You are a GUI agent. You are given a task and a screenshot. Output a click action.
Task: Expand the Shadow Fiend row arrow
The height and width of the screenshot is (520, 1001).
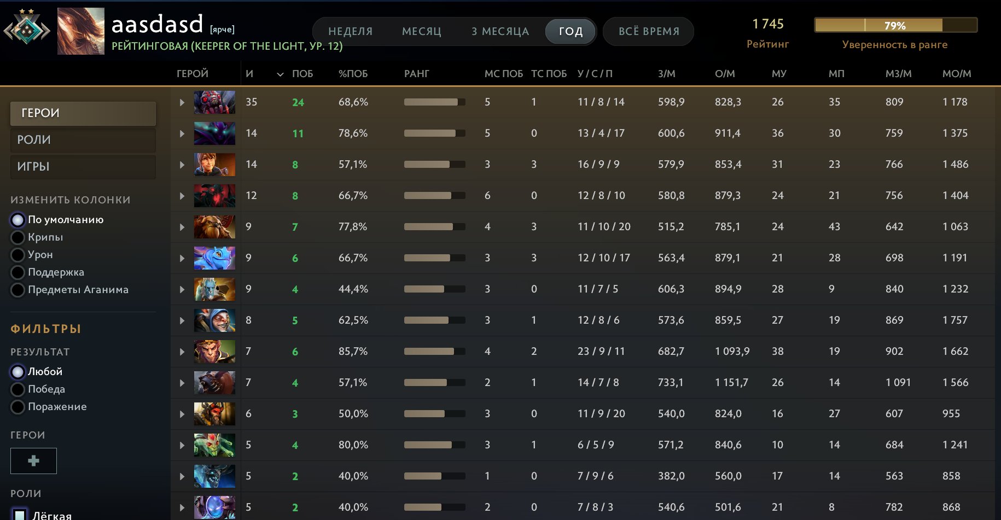coord(182,196)
